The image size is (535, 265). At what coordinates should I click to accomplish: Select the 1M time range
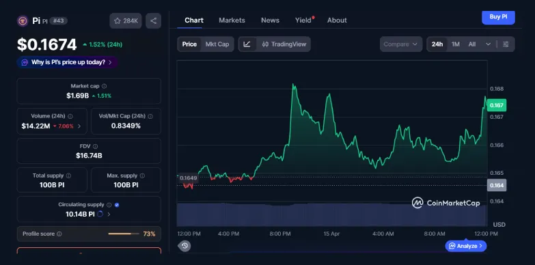click(456, 44)
